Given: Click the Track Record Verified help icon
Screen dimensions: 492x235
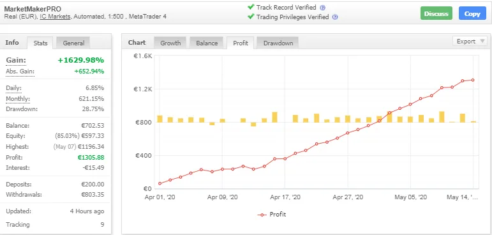Looking at the screenshot, I should 322,8.
